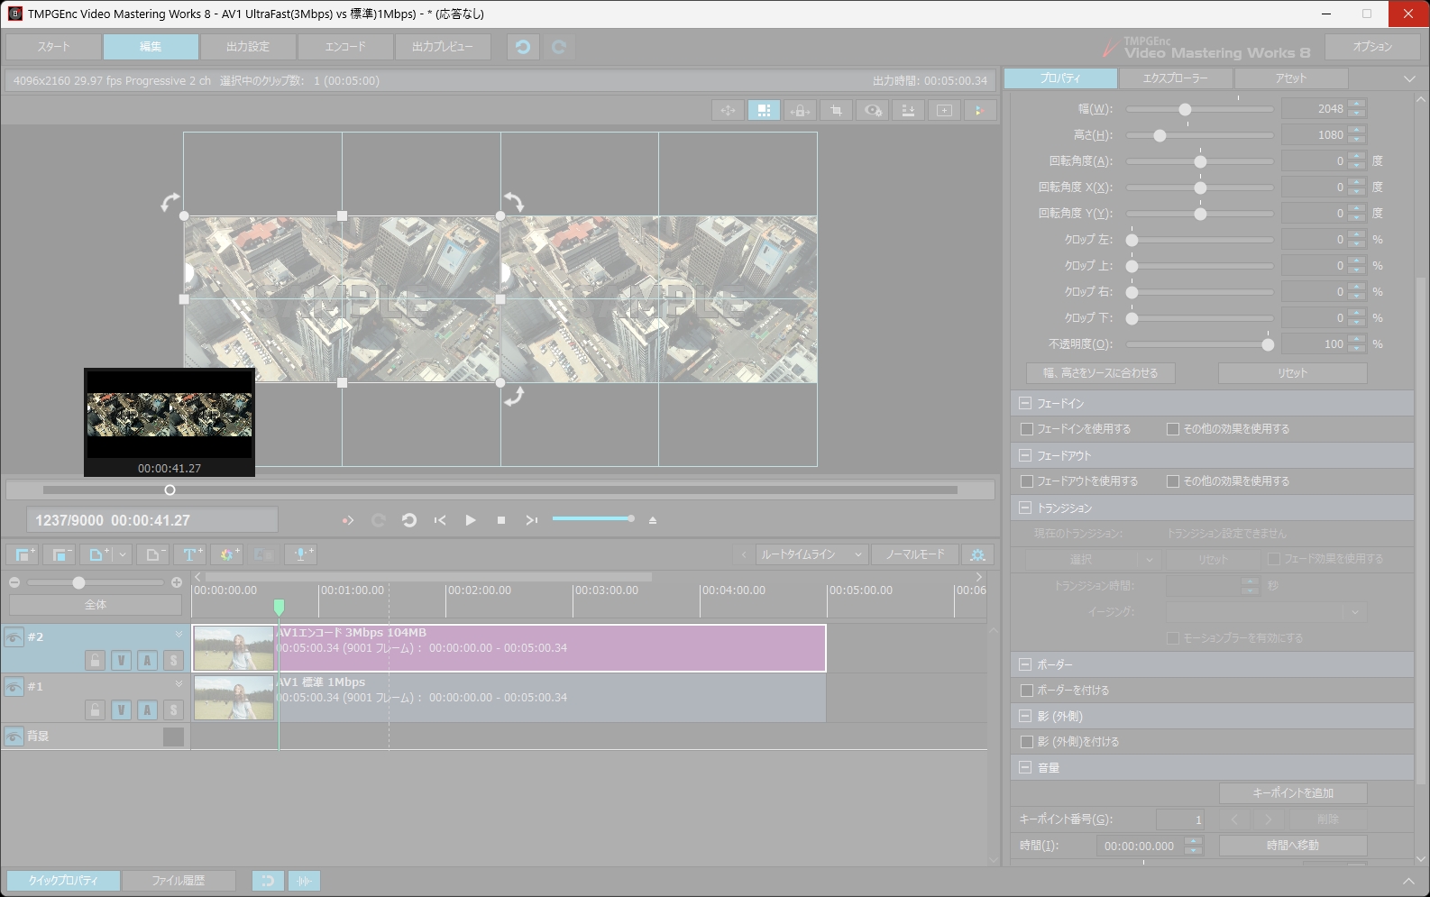Open the preview display settings eye-gear icon
The width and height of the screenshot is (1430, 897).
[x=872, y=110]
